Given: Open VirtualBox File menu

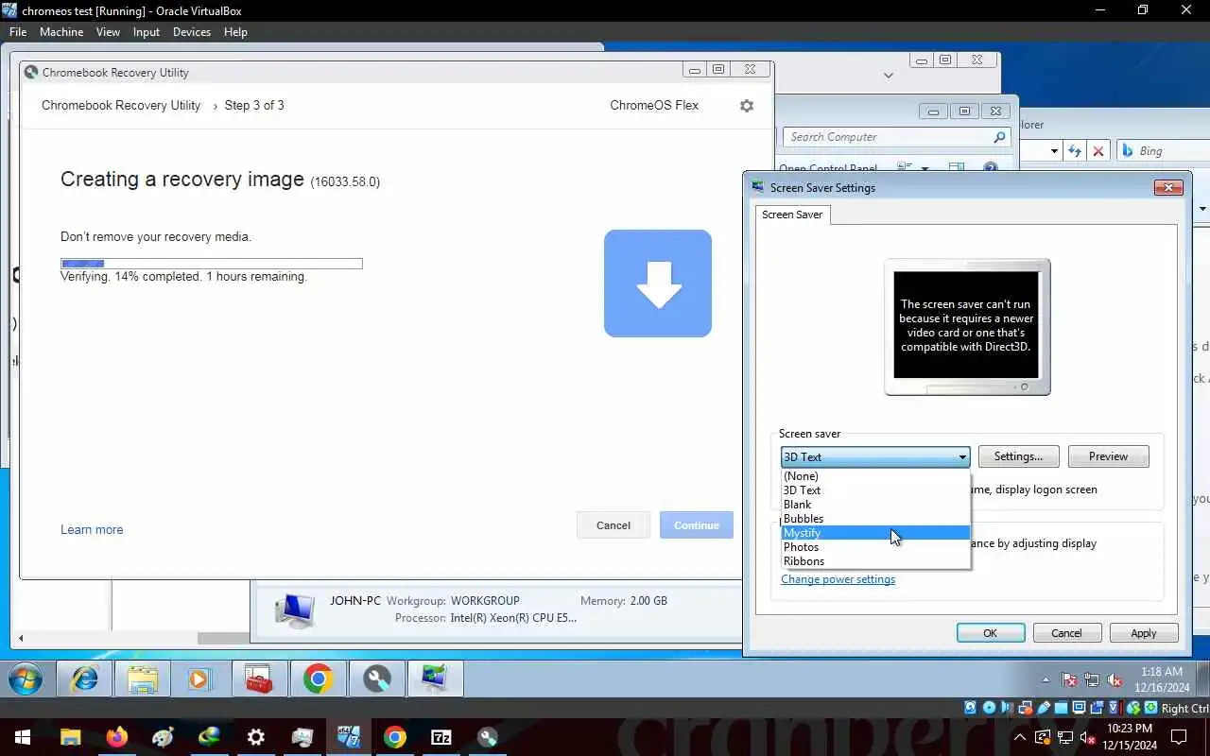Looking at the screenshot, I should [x=18, y=32].
